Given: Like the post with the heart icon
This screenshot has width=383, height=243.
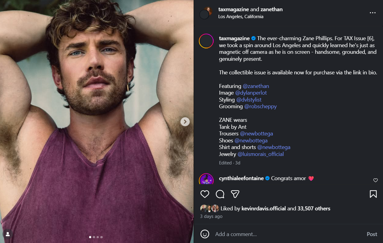Looking at the screenshot, I should coord(205,194).
